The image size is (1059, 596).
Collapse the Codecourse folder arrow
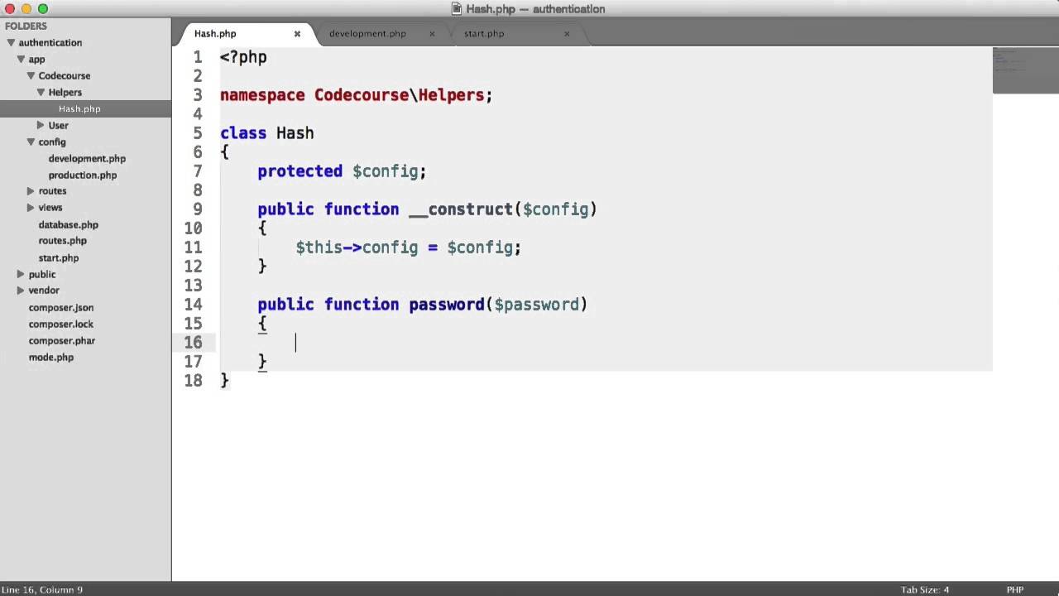pyautogui.click(x=31, y=75)
